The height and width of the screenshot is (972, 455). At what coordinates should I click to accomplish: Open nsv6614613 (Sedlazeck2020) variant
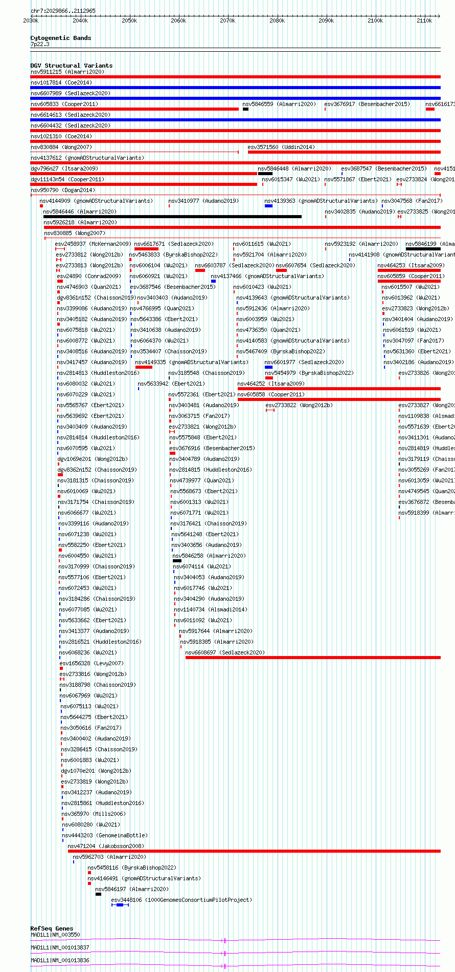(71, 115)
